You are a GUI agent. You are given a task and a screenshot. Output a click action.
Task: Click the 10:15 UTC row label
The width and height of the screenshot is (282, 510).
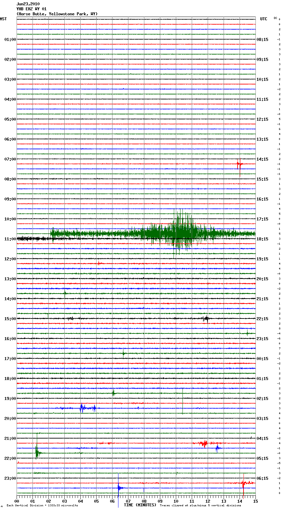click(x=262, y=79)
